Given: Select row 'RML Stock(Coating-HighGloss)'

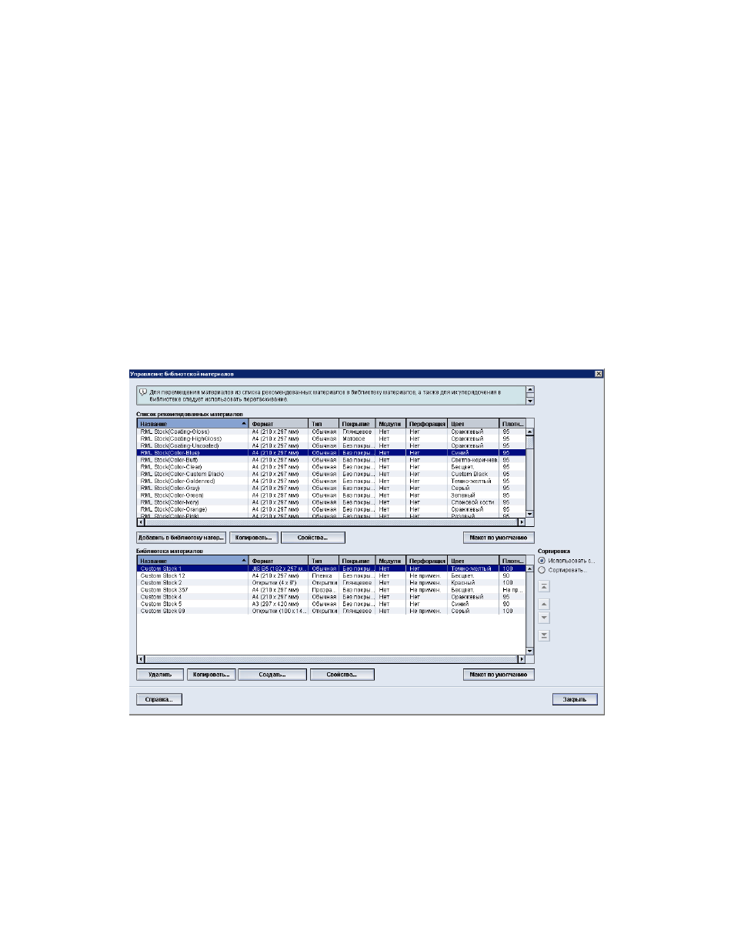Looking at the screenshot, I should (331, 438).
